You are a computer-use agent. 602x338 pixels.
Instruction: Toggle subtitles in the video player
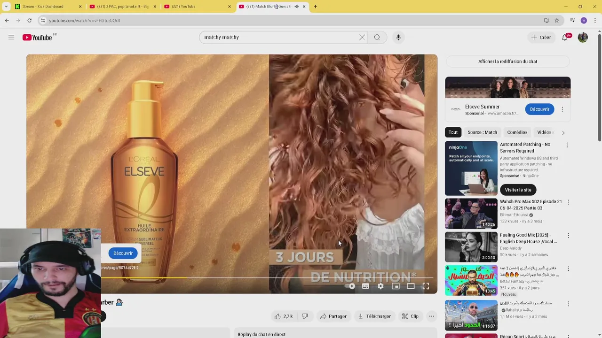(365, 286)
